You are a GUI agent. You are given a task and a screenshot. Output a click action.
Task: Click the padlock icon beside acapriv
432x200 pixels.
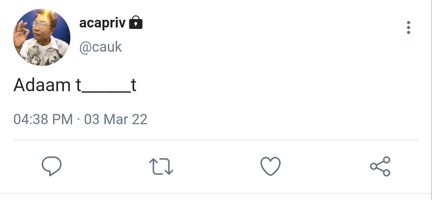click(136, 22)
